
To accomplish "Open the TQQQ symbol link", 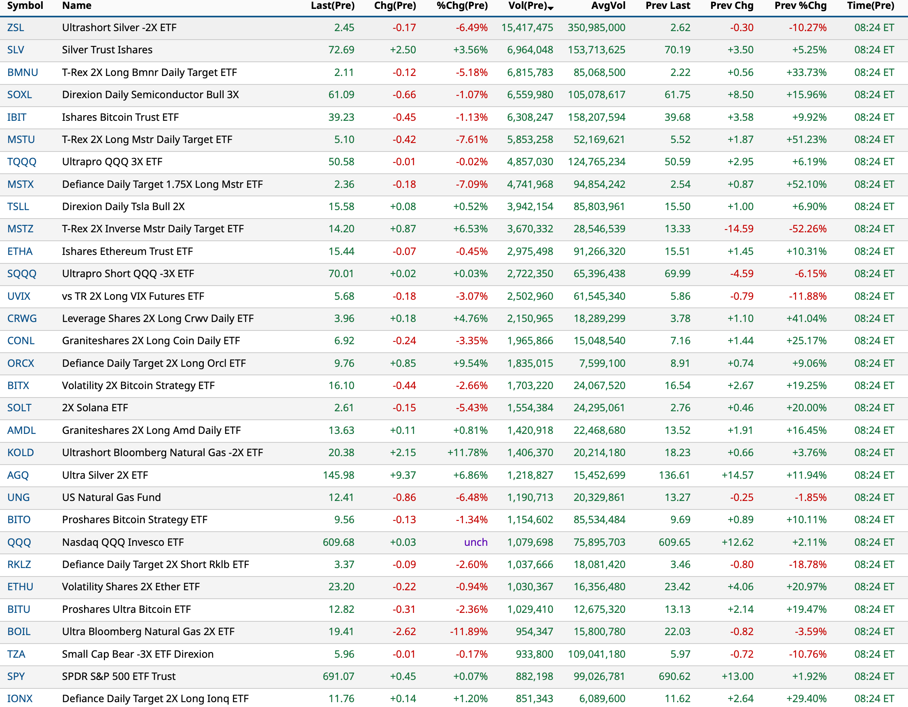I will pos(21,162).
